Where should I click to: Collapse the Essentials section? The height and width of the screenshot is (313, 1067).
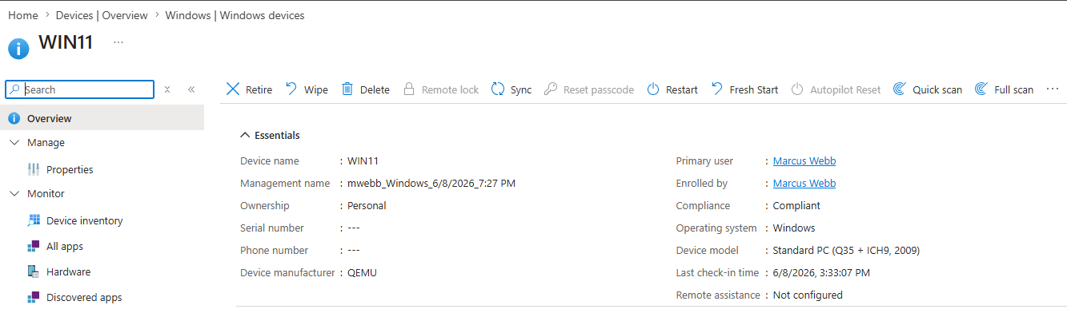(x=271, y=136)
